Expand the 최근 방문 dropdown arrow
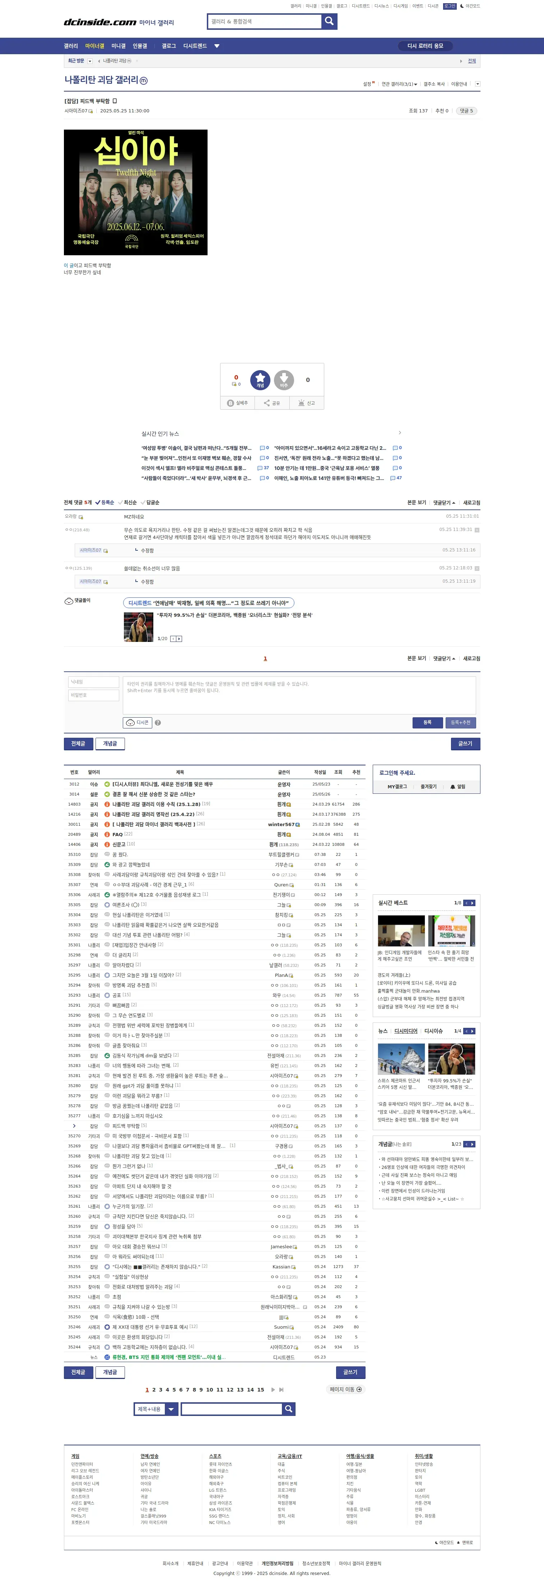Viewport: 544px width, 1594px height. pyautogui.click(x=90, y=61)
